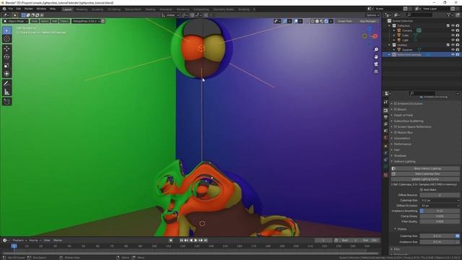Open the World properties tab

[385, 138]
